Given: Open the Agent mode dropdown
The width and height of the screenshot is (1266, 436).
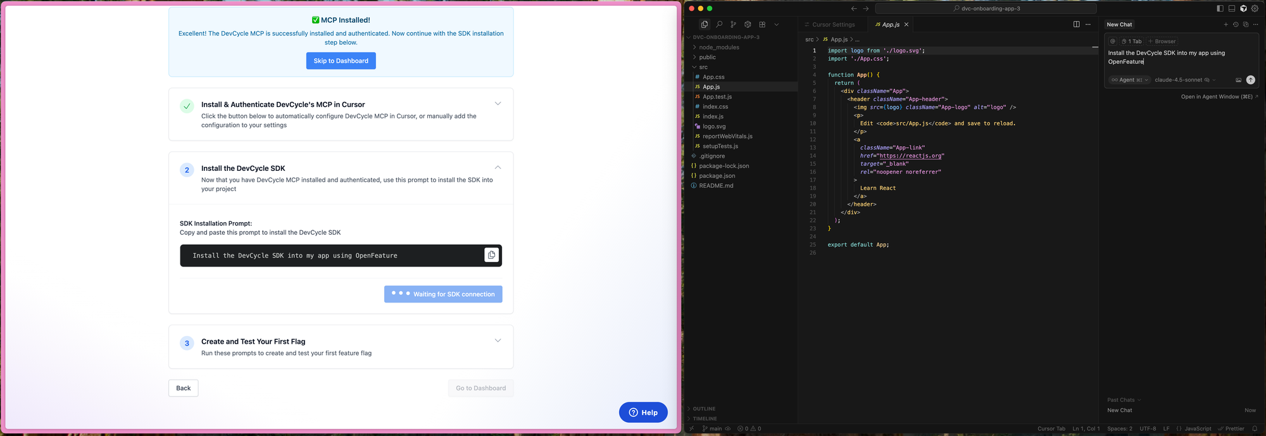Looking at the screenshot, I should click(x=1129, y=80).
